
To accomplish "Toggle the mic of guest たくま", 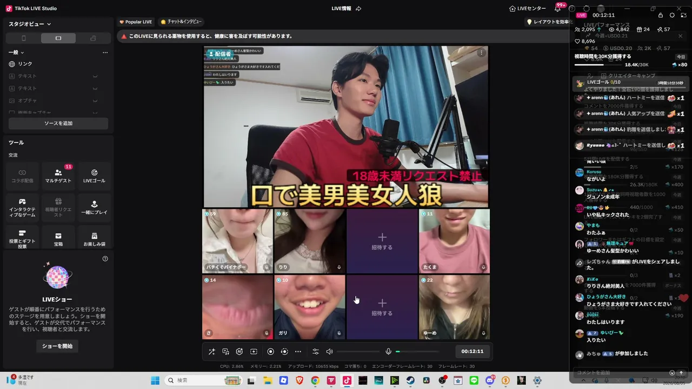I will click(483, 267).
